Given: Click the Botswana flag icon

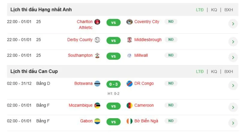Looking at the screenshot, I should (97, 84).
